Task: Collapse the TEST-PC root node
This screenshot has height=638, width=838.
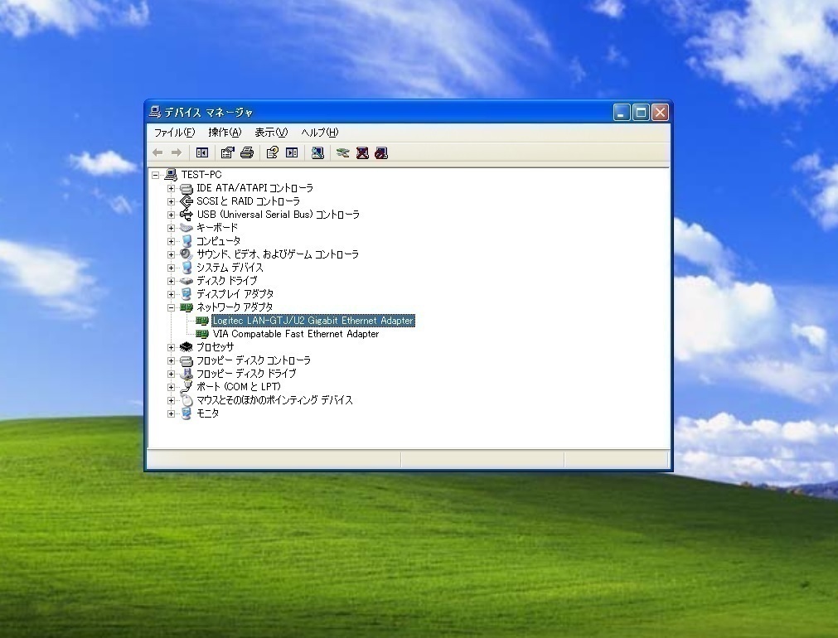Action: tap(156, 175)
